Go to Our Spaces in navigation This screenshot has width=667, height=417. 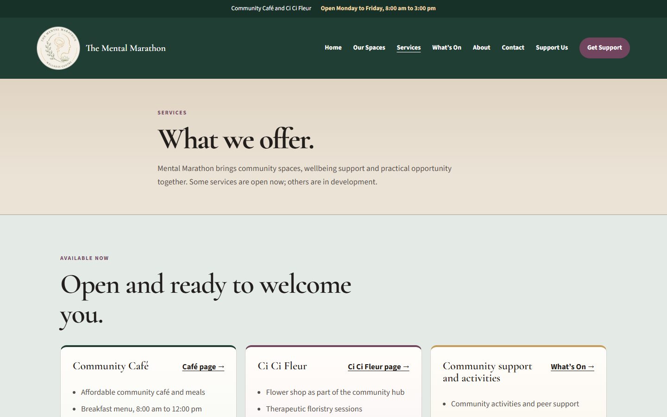coord(369,48)
